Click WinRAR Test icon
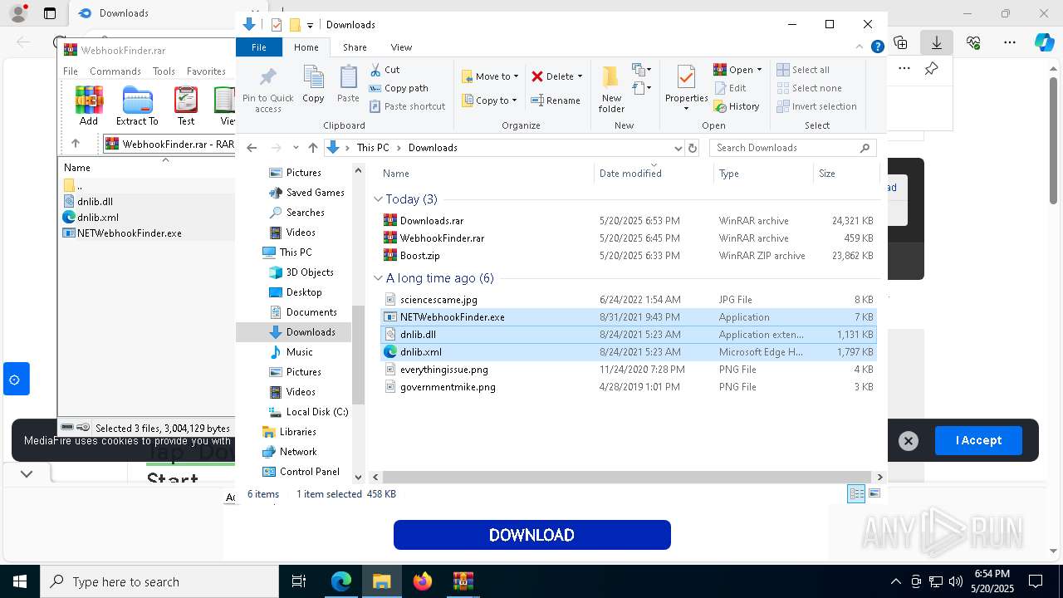The height and width of the screenshot is (598, 1063). point(186,106)
